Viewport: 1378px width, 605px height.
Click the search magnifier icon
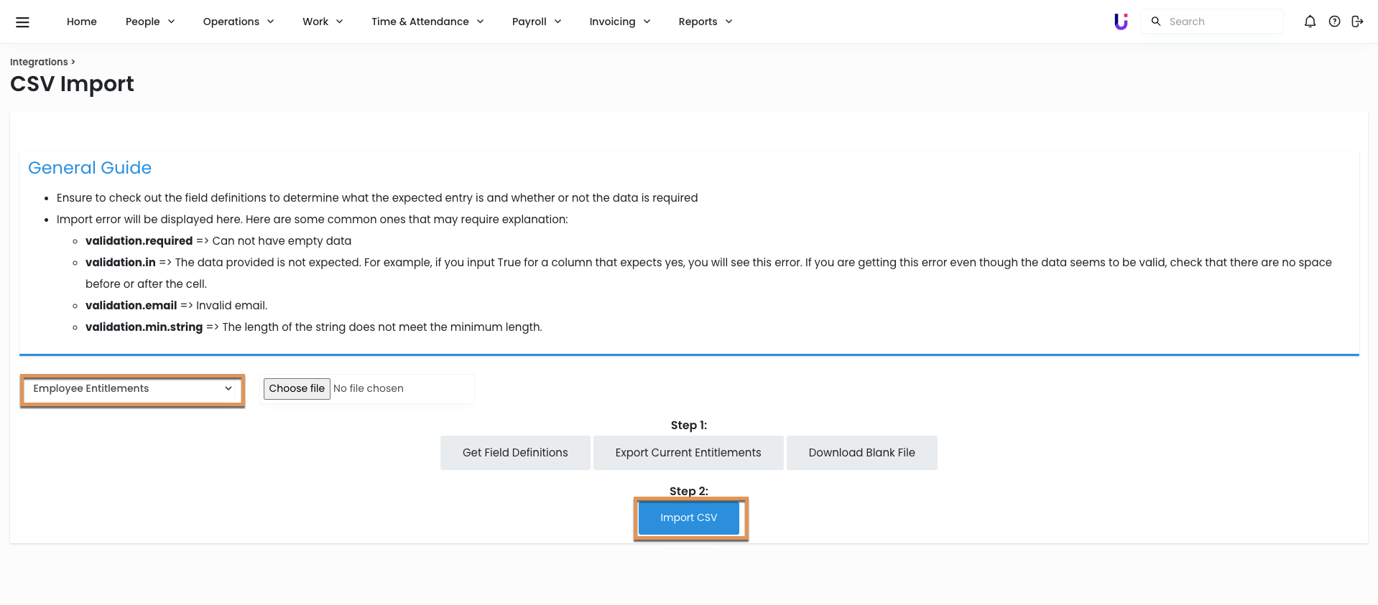pyautogui.click(x=1156, y=22)
